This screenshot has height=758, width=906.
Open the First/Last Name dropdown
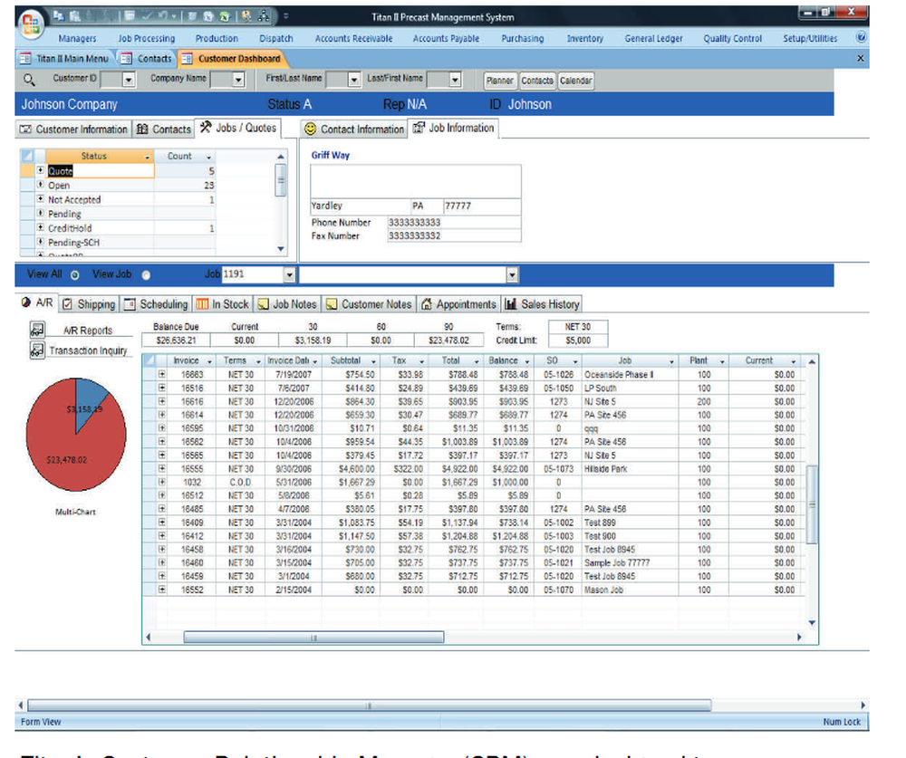tap(354, 80)
